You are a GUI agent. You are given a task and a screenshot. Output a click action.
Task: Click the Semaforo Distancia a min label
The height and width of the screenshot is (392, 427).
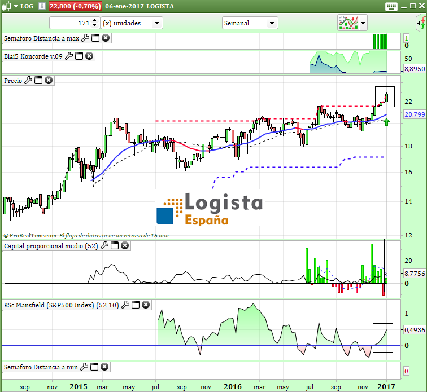tap(41, 367)
